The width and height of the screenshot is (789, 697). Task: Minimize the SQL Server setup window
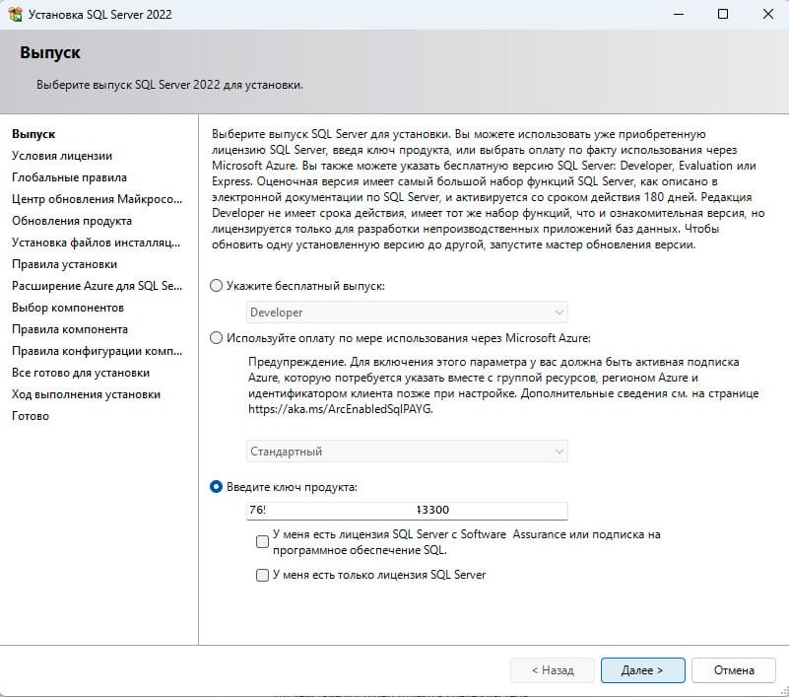[x=679, y=14]
